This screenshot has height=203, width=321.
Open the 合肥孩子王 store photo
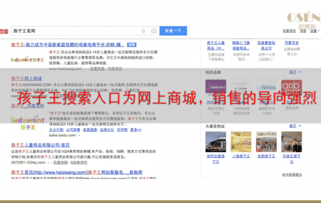coord(266,142)
